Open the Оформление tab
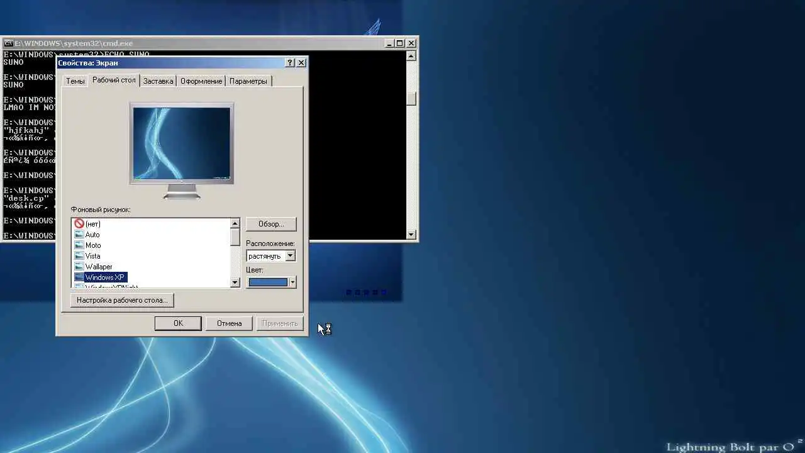The width and height of the screenshot is (805, 453). (201, 81)
